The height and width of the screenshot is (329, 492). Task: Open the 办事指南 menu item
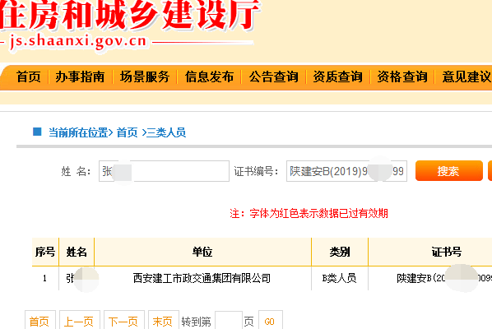pos(80,76)
